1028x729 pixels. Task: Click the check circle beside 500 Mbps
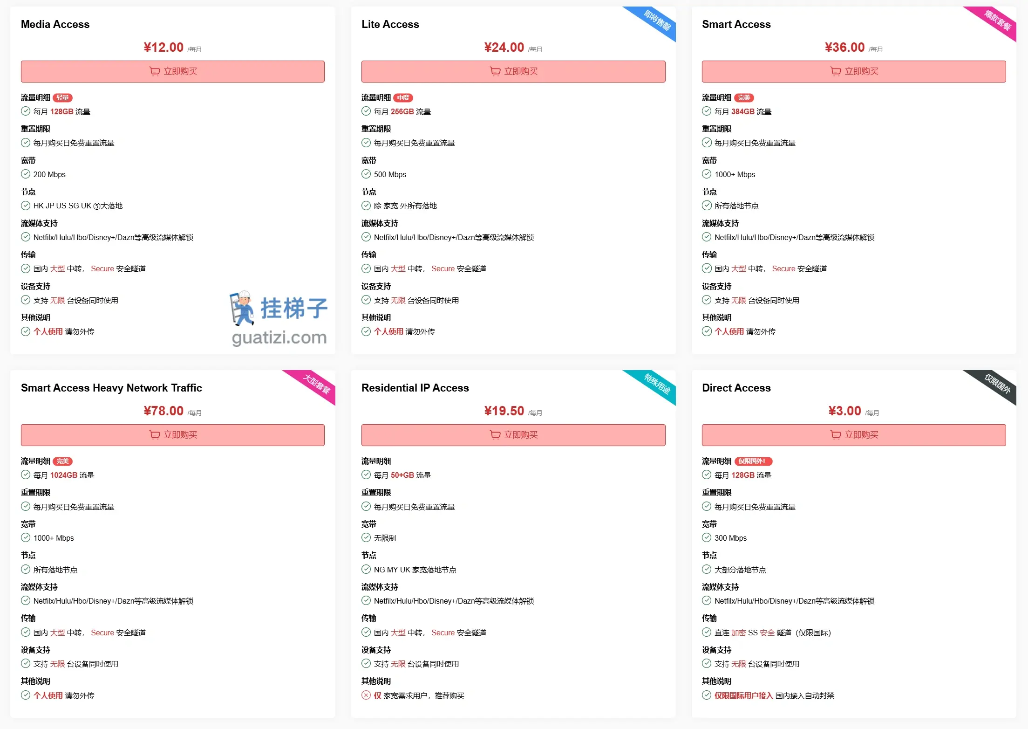366,174
